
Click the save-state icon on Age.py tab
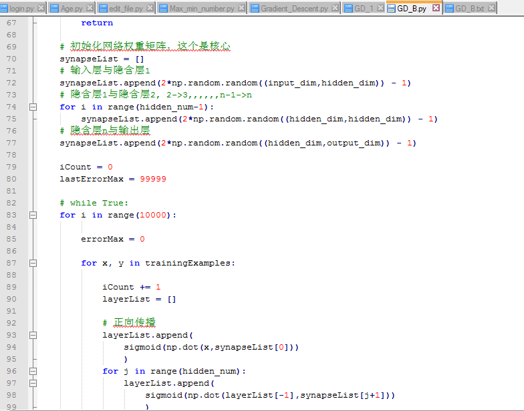54,8
